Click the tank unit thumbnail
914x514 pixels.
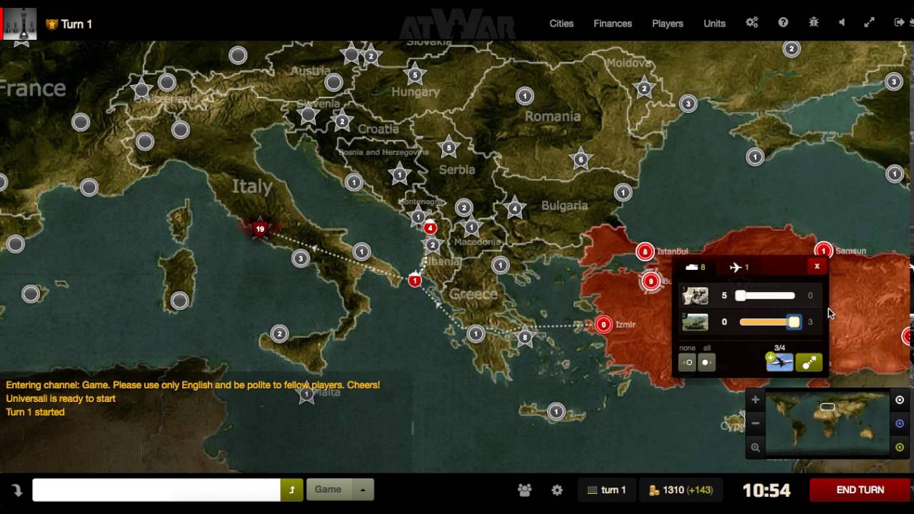click(695, 322)
